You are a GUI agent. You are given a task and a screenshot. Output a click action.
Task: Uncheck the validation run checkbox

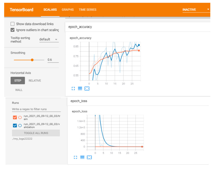[15, 125]
